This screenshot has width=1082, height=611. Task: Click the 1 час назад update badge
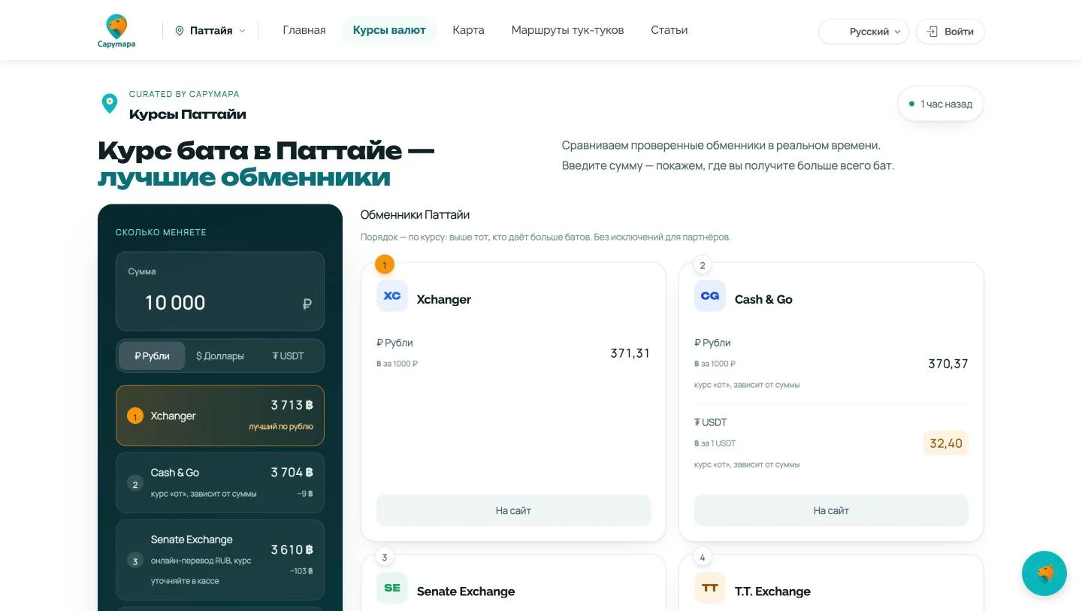point(941,104)
